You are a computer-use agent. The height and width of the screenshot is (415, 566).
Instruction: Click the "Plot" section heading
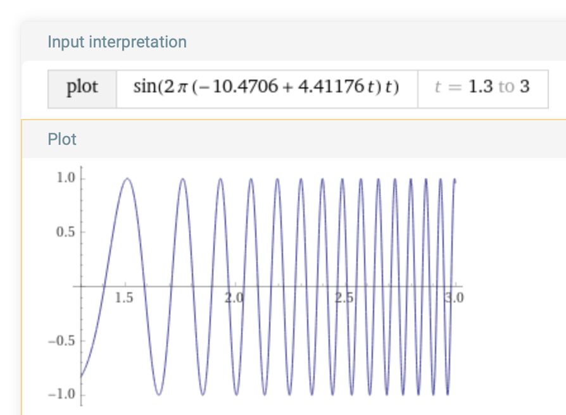click(62, 139)
